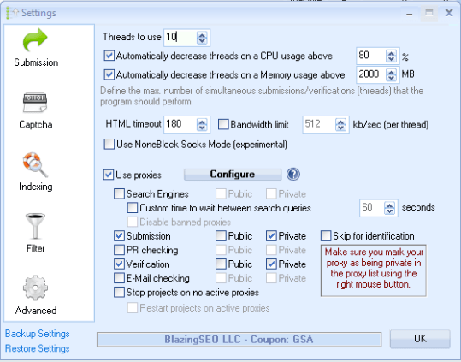Open the Submission settings section icon
This screenshot has height=362, width=461.
(35, 40)
